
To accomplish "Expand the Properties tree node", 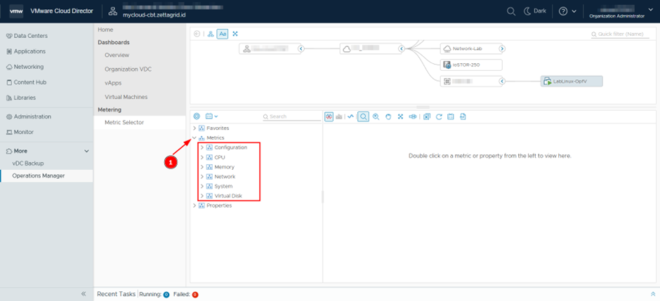I will (194, 206).
